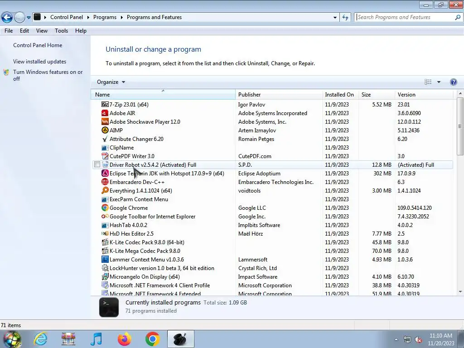
Task: Open Firefox from the taskbar
Action: [x=125, y=339]
